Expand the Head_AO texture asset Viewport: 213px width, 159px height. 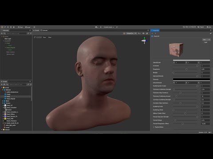pyautogui.click(x=4, y=105)
